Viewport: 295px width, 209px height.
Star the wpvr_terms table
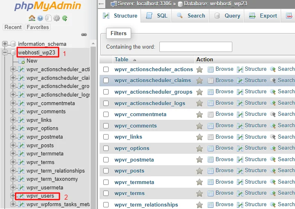coord(200,193)
